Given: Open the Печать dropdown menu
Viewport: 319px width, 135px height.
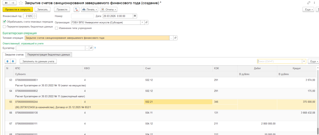Looking at the screenshot, I should click(x=89, y=10).
